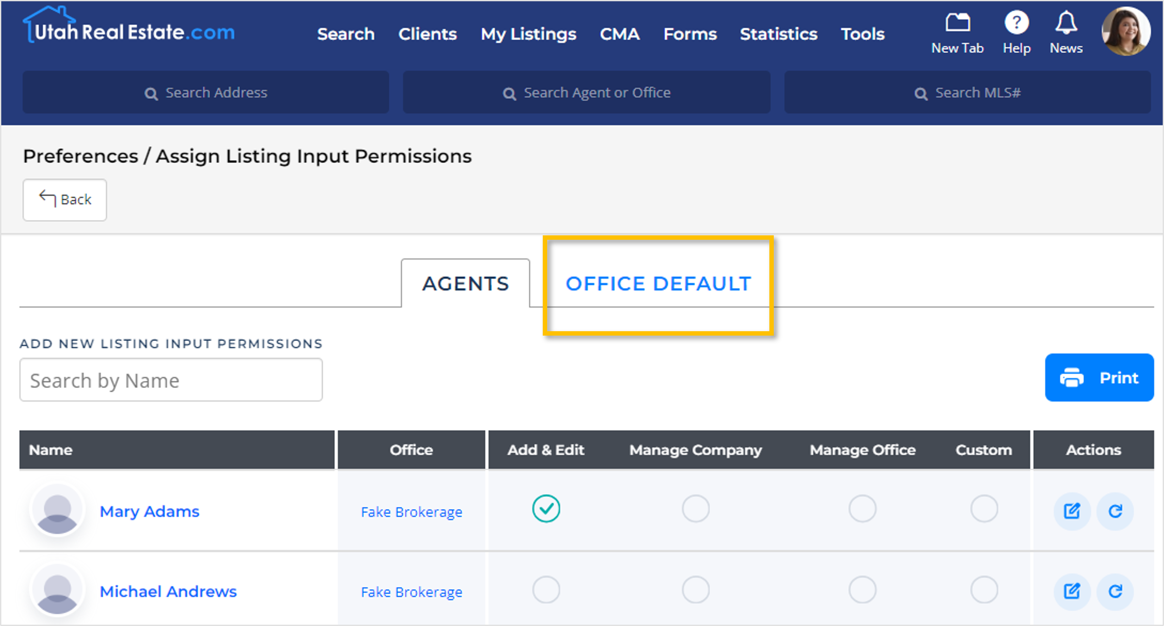This screenshot has width=1164, height=626.
Task: Select the Agents tab
Action: tap(466, 284)
